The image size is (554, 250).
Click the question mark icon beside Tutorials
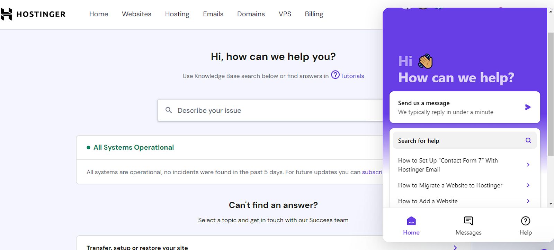coord(335,75)
